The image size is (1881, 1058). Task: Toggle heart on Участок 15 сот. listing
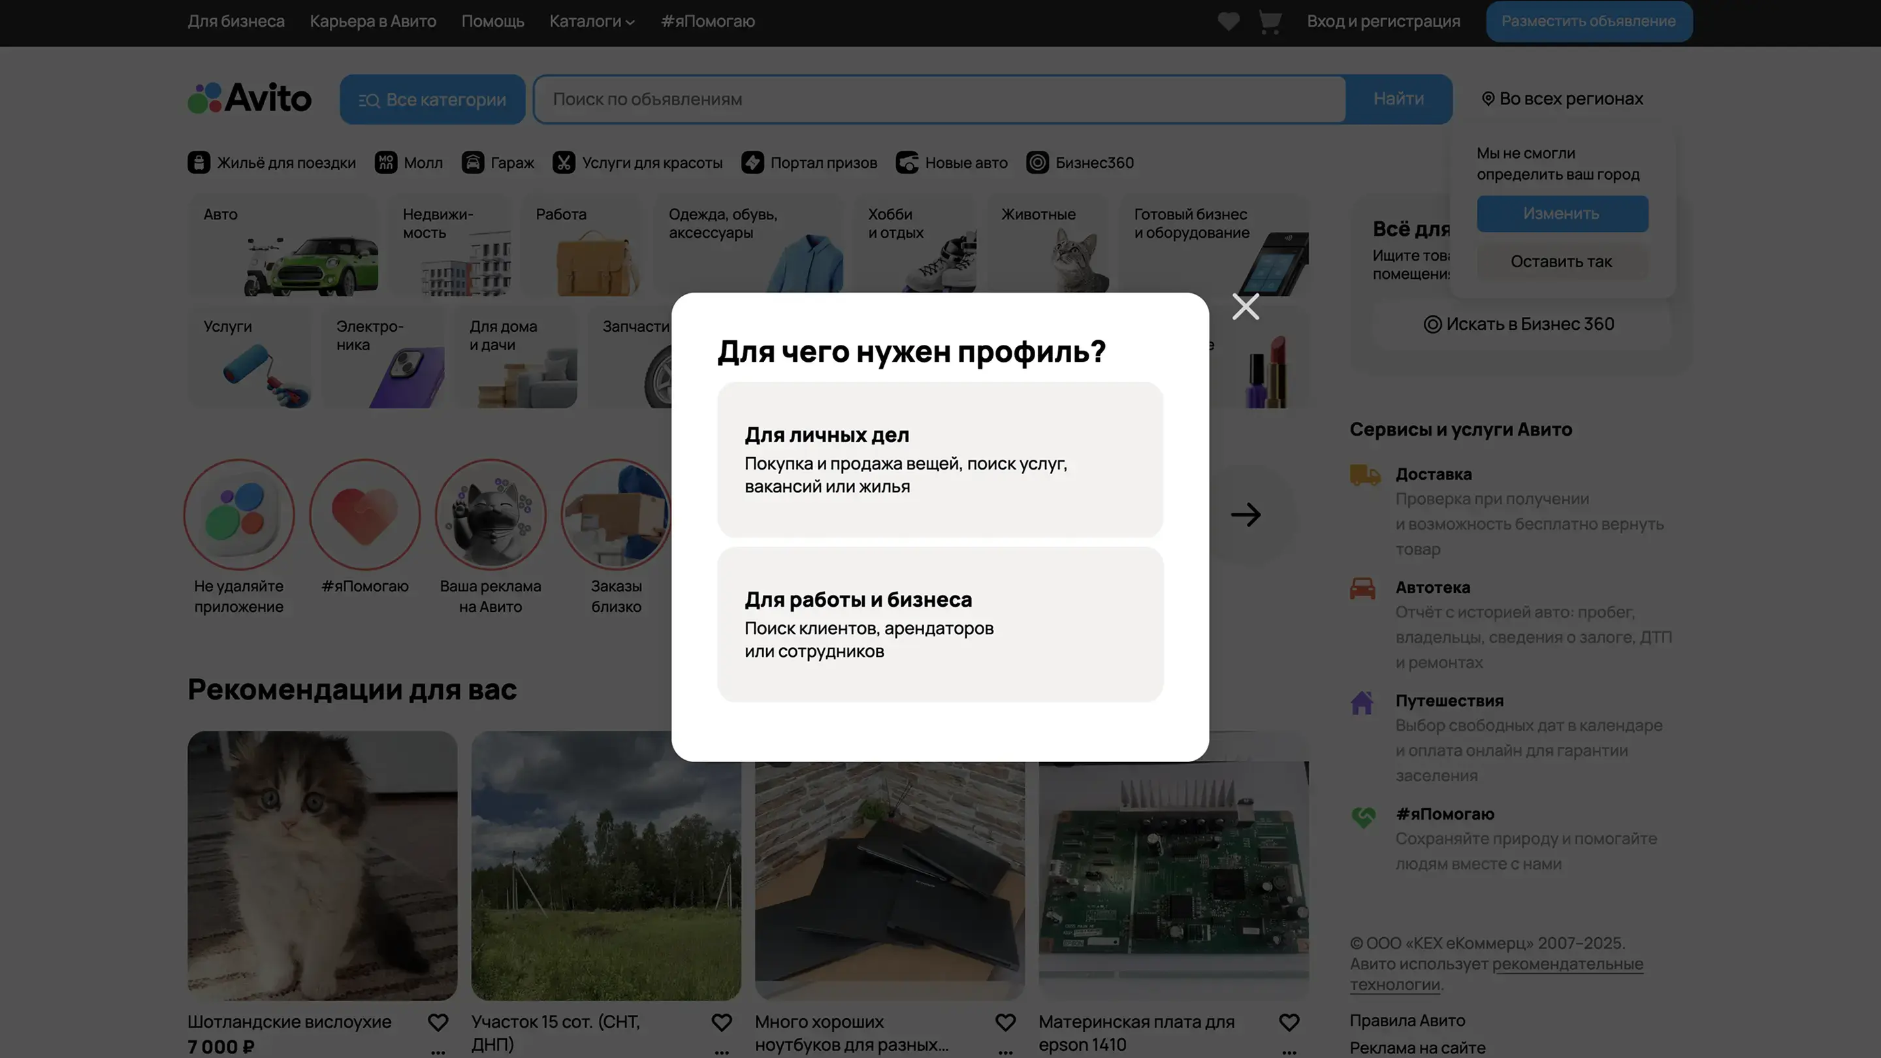[722, 1022]
